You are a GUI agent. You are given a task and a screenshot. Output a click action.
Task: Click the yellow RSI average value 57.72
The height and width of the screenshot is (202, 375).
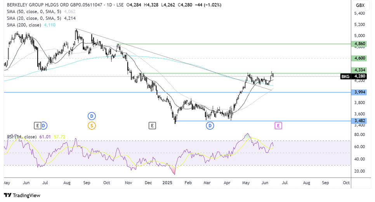coord(59,137)
